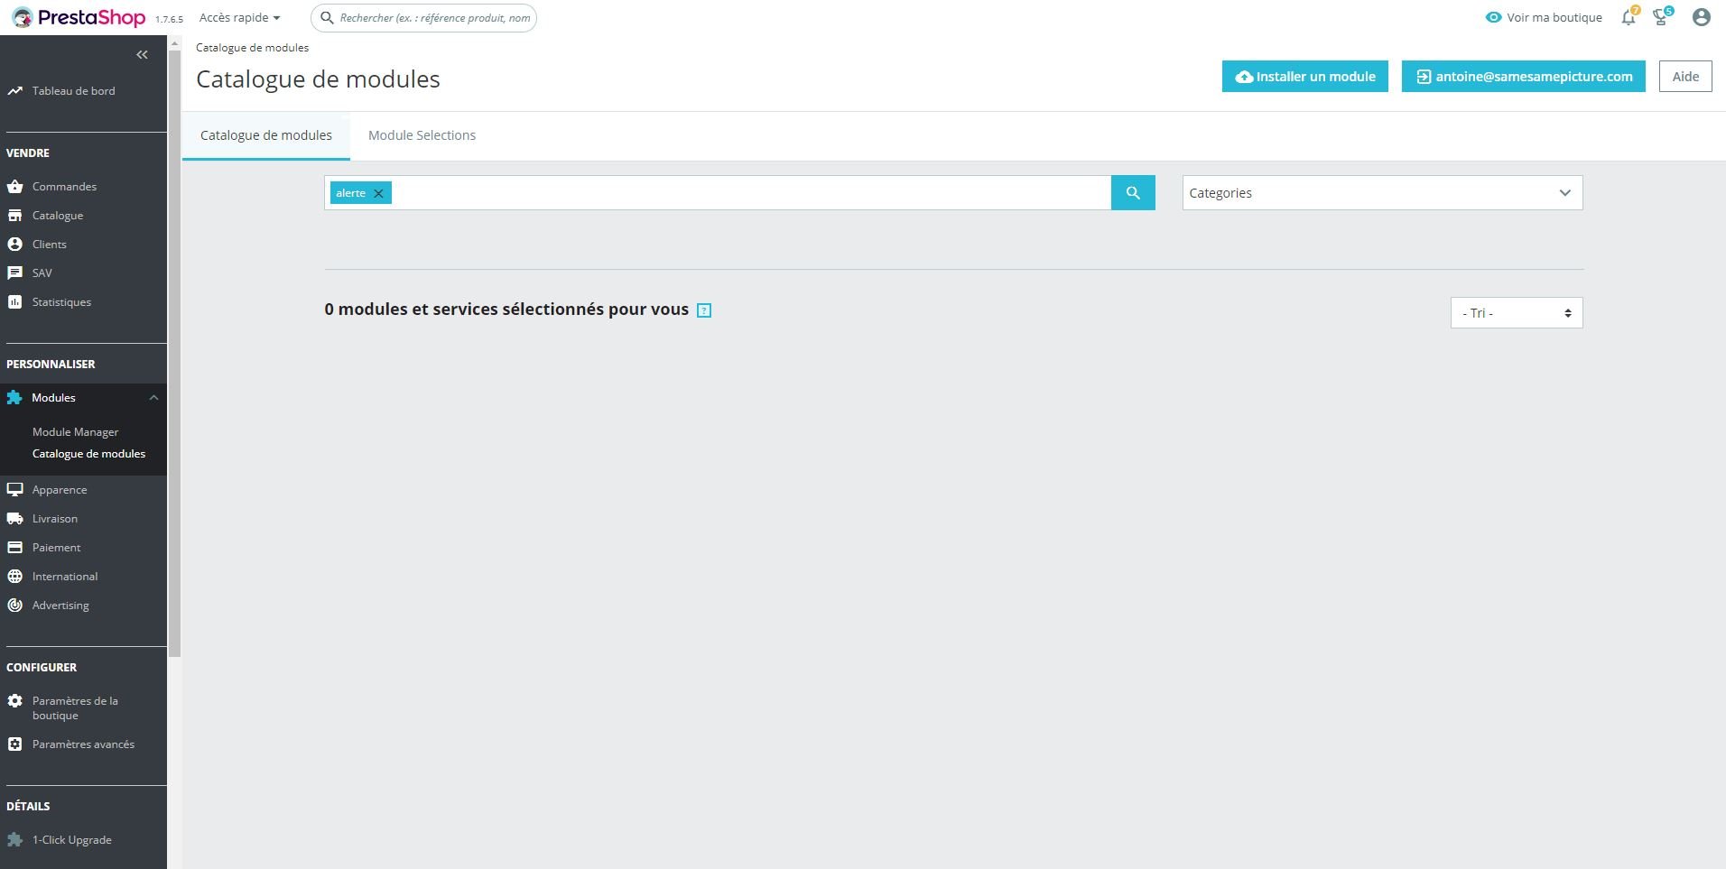The width and height of the screenshot is (1726, 869).
Task: Open Apparence menu item
Action: pos(60,490)
